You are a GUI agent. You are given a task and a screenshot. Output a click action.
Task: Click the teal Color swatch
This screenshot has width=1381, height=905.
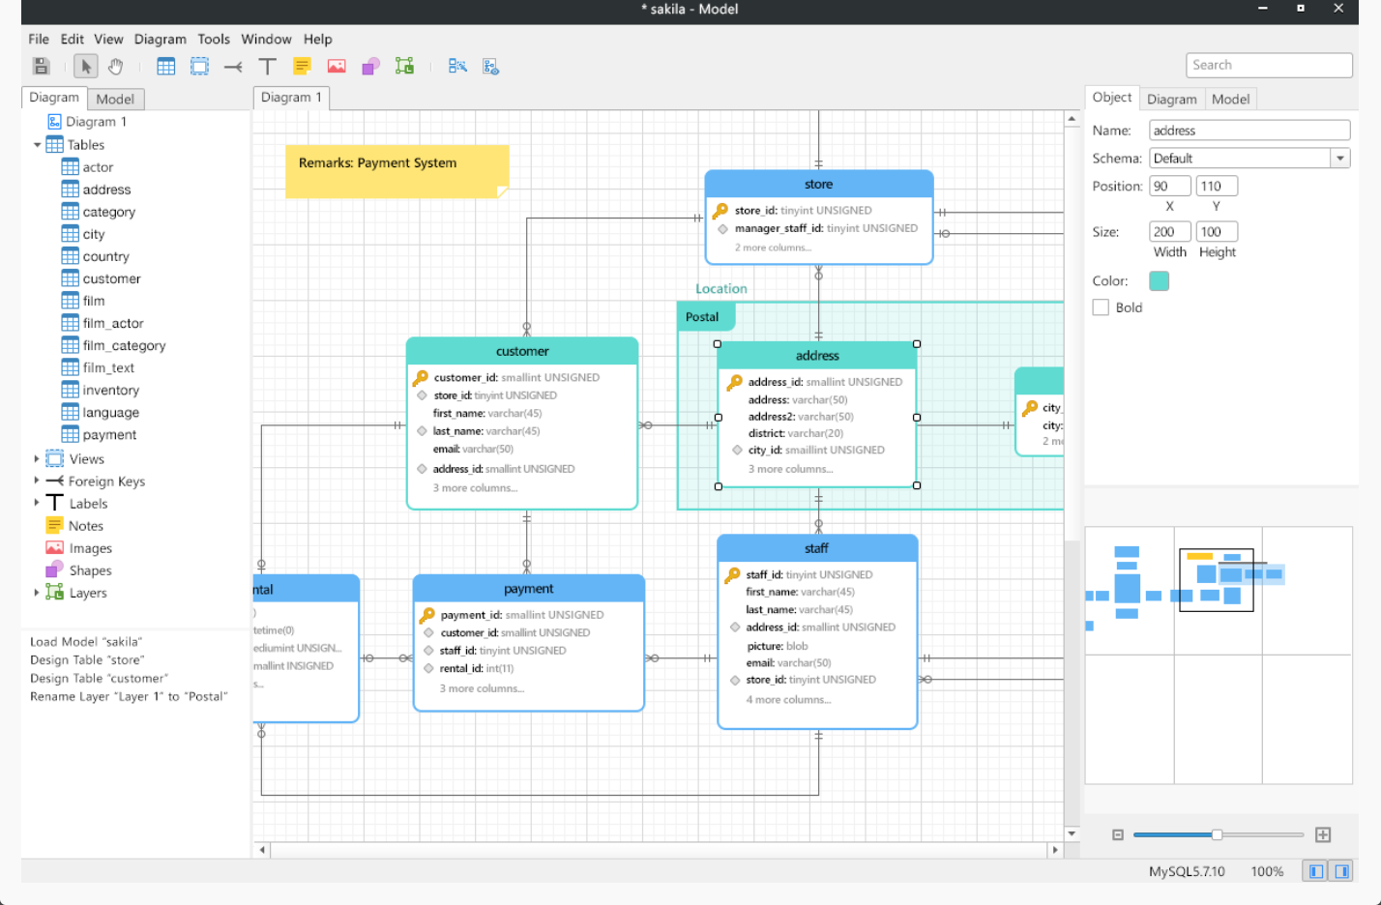click(x=1159, y=280)
